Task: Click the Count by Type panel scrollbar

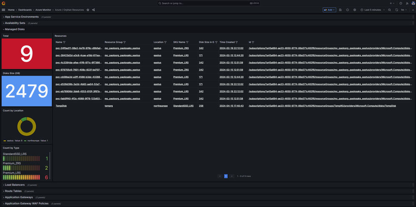Action: [50, 166]
